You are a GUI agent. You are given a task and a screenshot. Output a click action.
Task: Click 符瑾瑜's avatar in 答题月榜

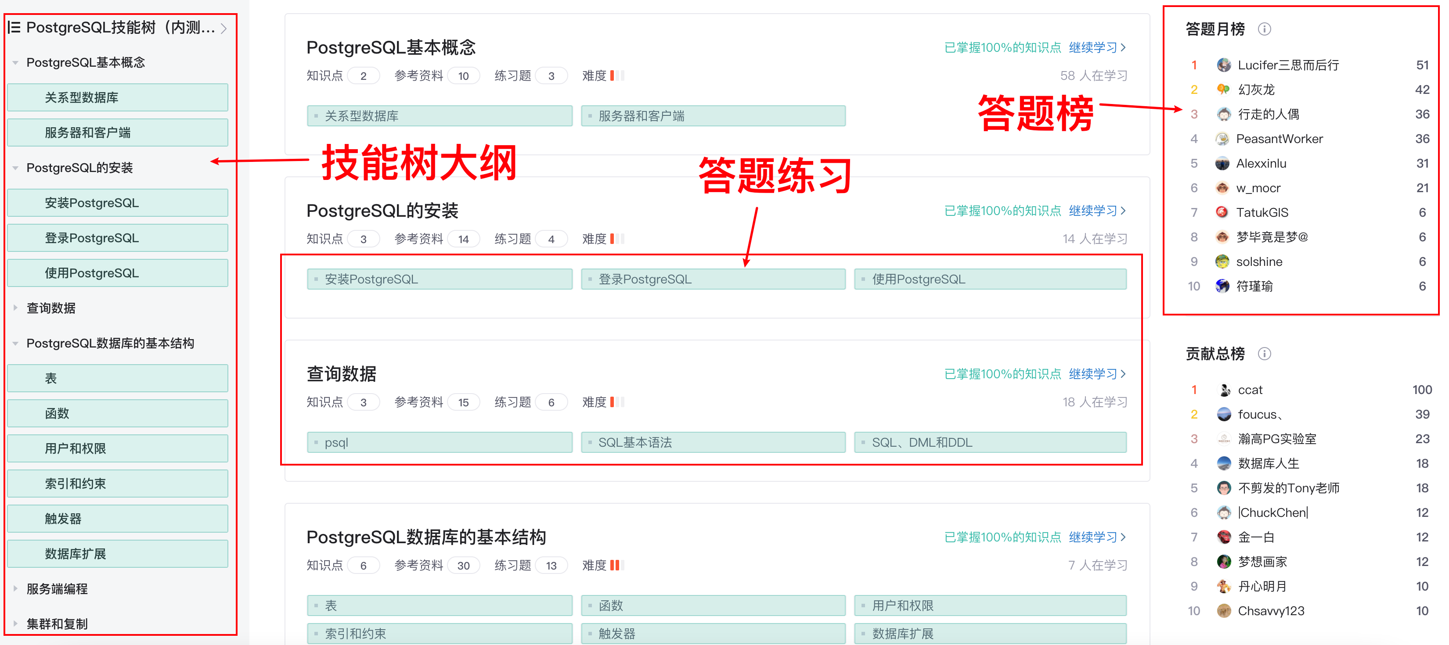point(1222,286)
